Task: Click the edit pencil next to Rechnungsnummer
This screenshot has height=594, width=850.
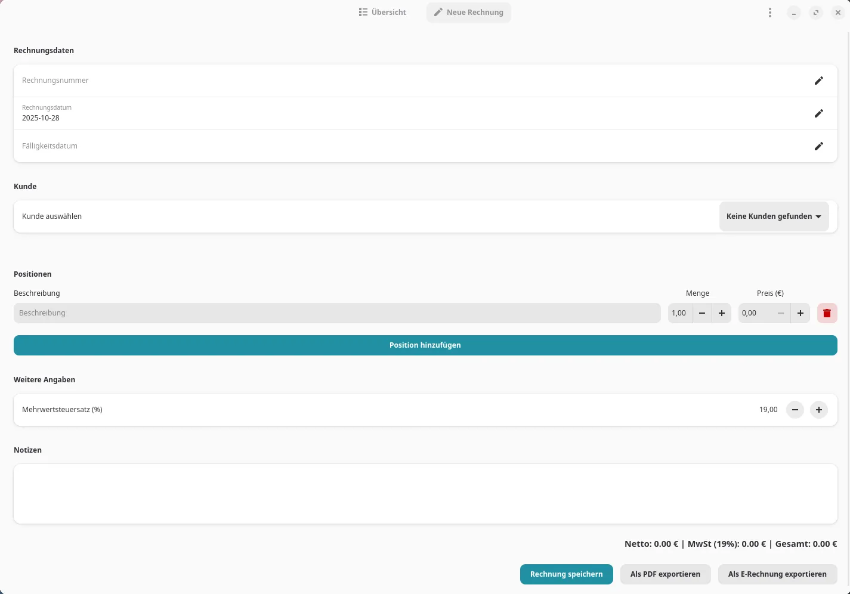Action: [x=818, y=81]
